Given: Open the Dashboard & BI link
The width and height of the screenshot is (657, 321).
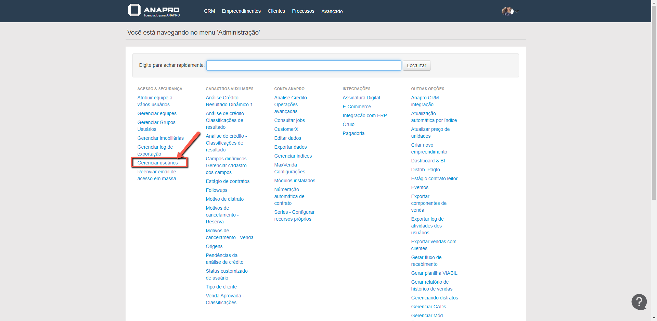Looking at the screenshot, I should tap(428, 161).
